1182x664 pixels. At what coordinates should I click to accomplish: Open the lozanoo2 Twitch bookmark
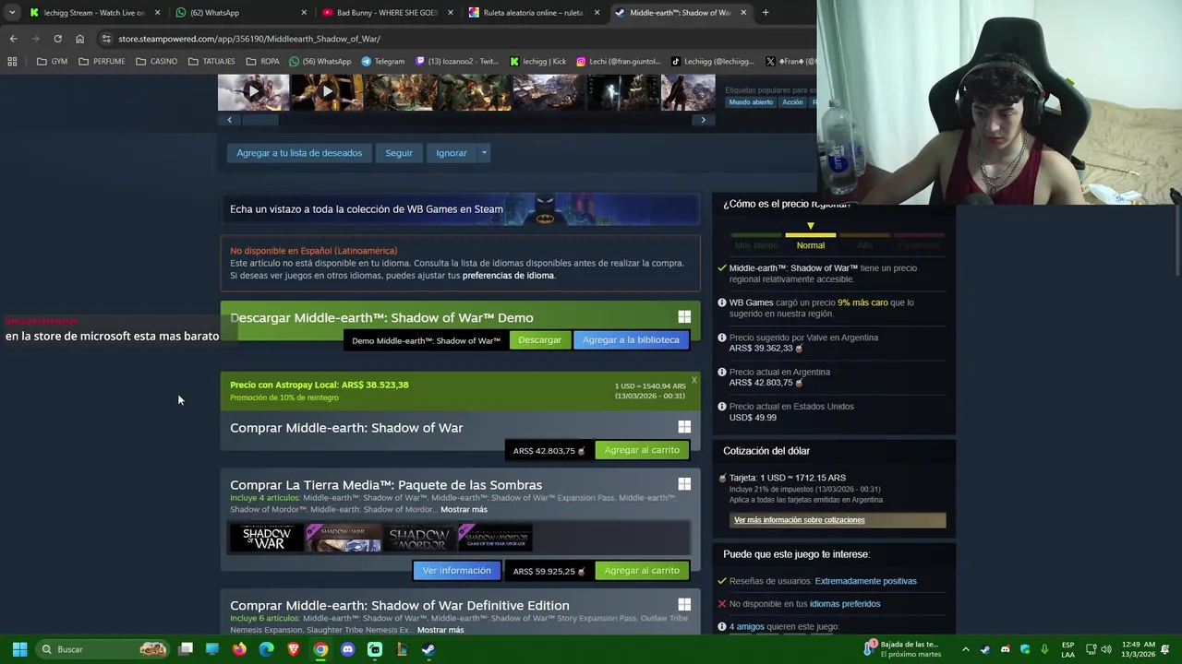(x=459, y=62)
